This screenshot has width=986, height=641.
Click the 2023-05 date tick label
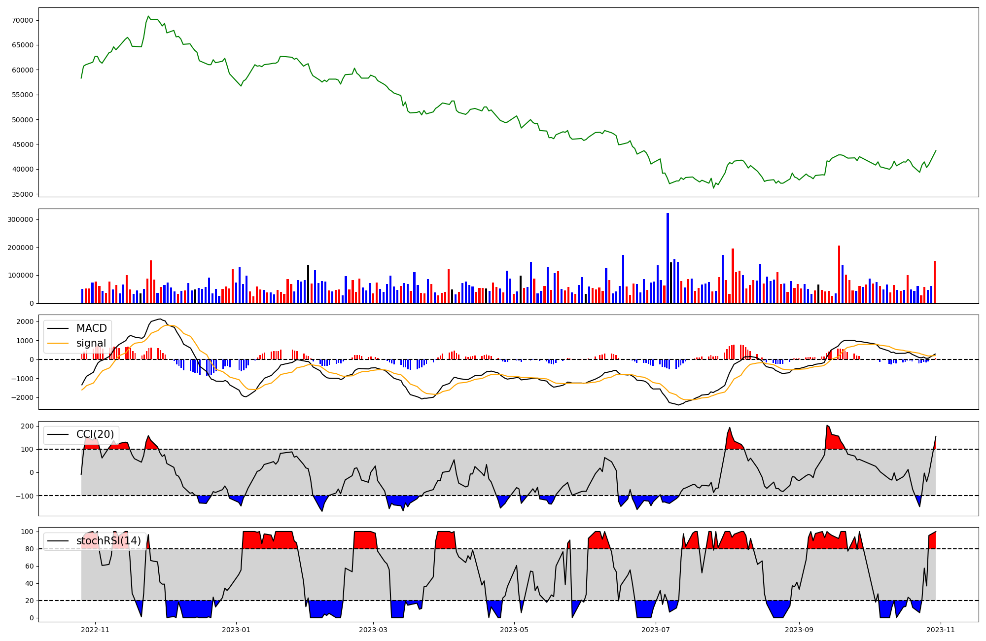[x=514, y=629]
